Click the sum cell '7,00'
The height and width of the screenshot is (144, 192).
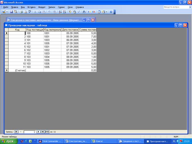tap(88, 37)
